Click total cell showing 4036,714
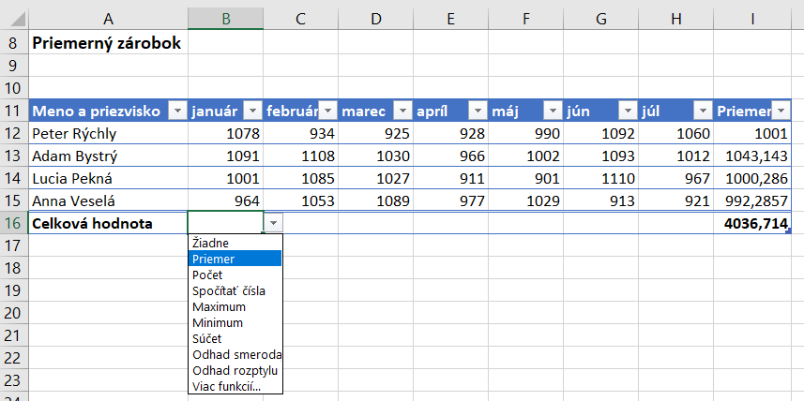This screenshot has width=804, height=401. (x=755, y=223)
